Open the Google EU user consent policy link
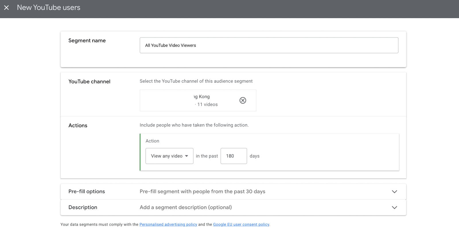This screenshot has height=236, width=459. pos(241,225)
